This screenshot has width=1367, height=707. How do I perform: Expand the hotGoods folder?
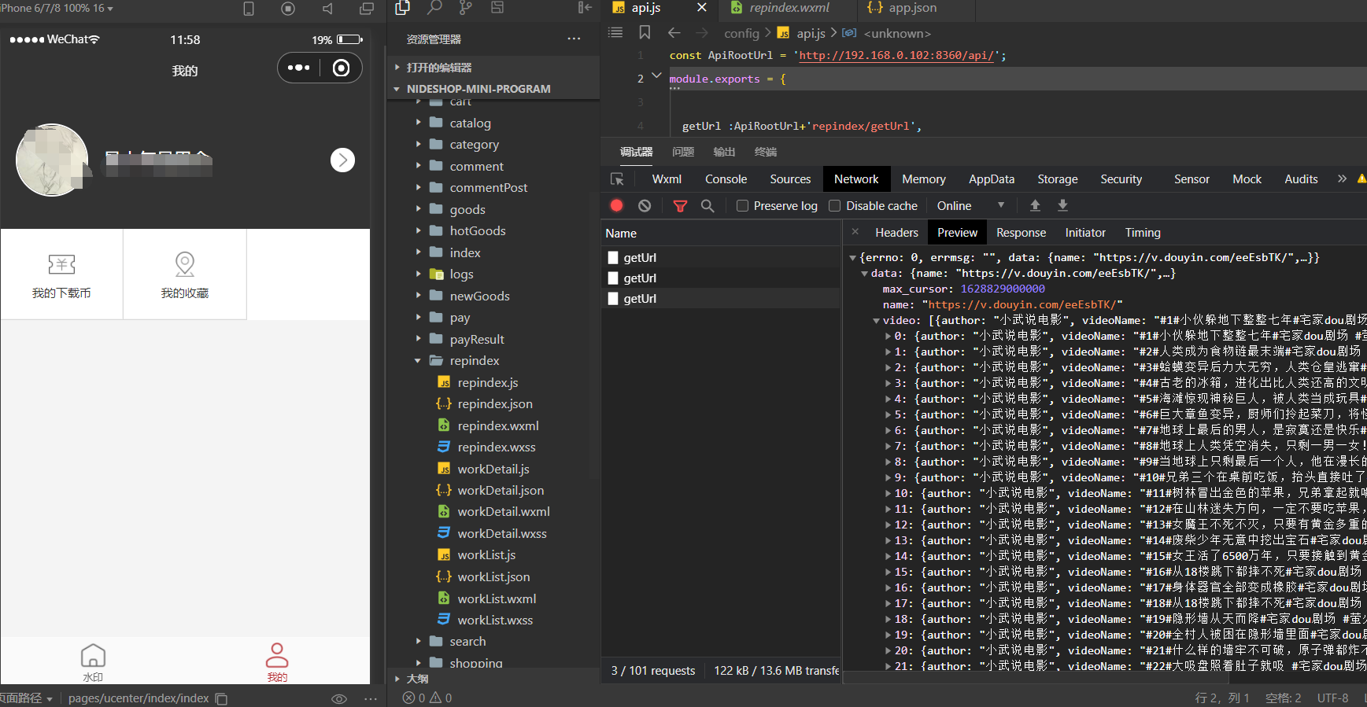coord(478,231)
